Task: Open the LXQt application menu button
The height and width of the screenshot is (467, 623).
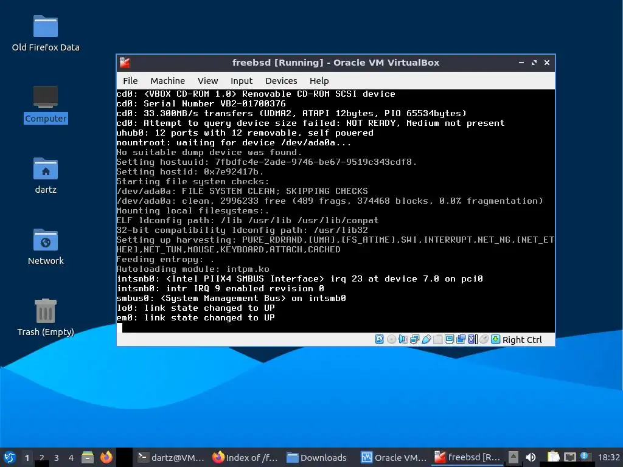Action: (10, 457)
